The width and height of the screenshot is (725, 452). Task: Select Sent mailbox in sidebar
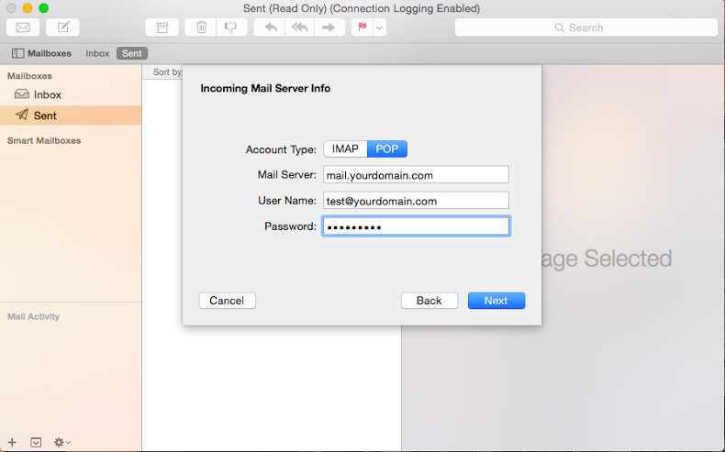(x=45, y=116)
